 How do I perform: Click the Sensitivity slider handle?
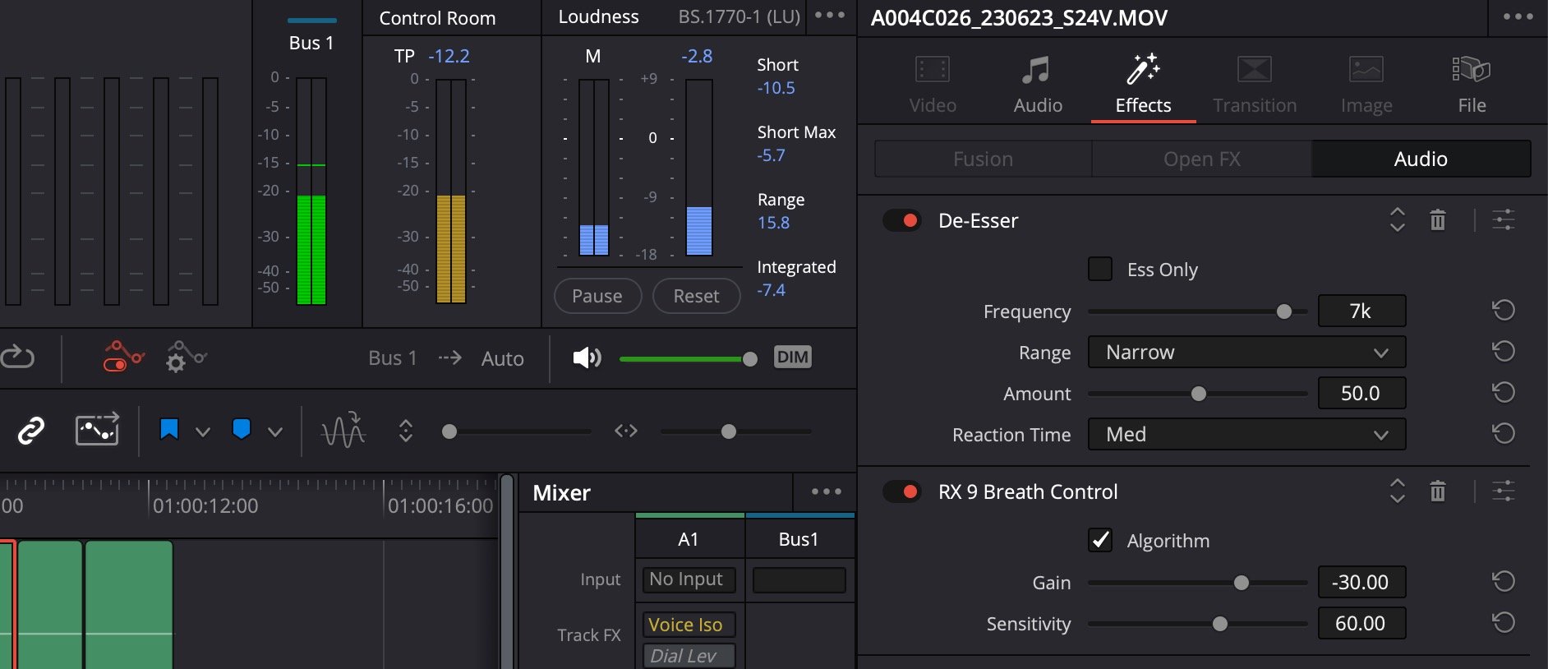[1220, 624]
